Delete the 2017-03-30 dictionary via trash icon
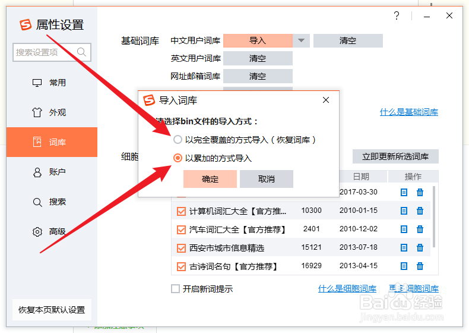 tap(420, 193)
